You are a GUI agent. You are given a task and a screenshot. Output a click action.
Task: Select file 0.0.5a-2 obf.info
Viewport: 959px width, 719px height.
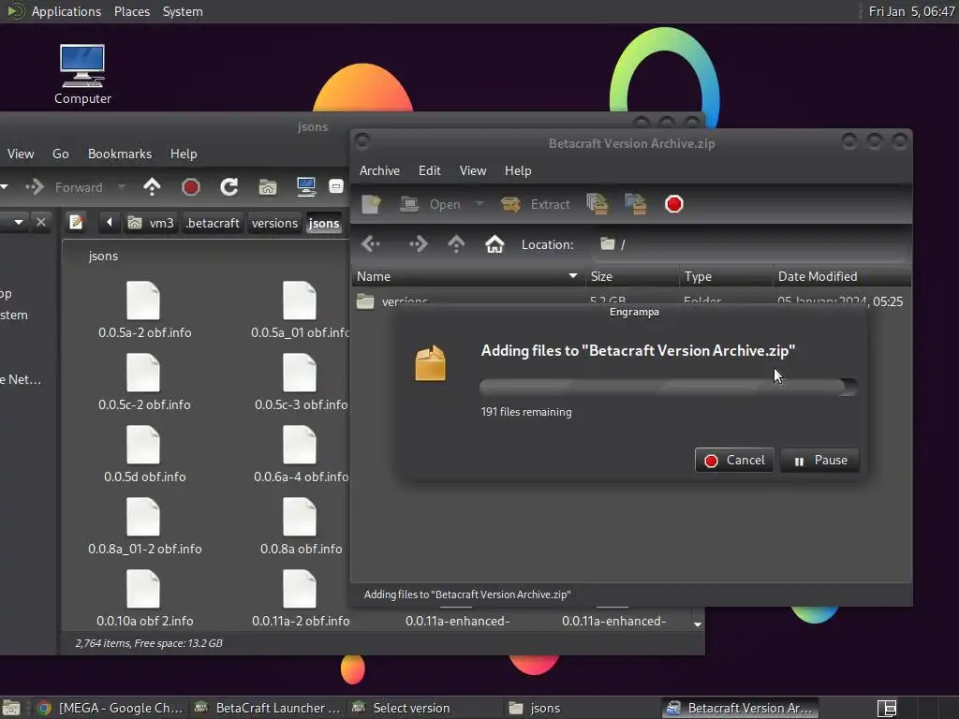click(144, 310)
